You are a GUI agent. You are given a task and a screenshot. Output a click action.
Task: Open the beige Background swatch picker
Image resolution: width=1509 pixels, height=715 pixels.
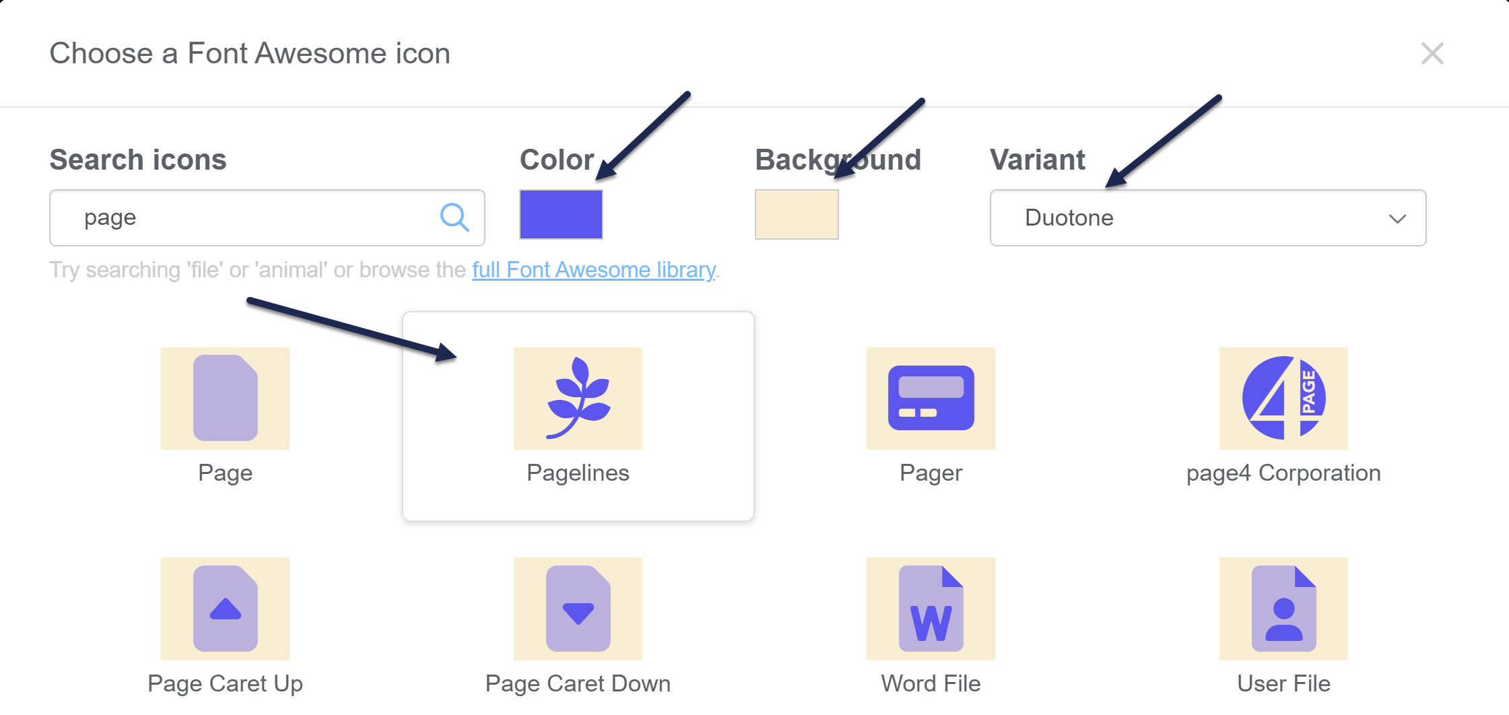coord(797,214)
